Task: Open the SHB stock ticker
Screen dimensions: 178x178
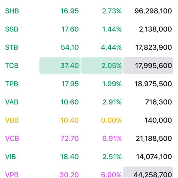Action: coord(12,11)
